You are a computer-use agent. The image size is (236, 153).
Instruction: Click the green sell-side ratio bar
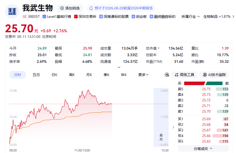coord(214,83)
